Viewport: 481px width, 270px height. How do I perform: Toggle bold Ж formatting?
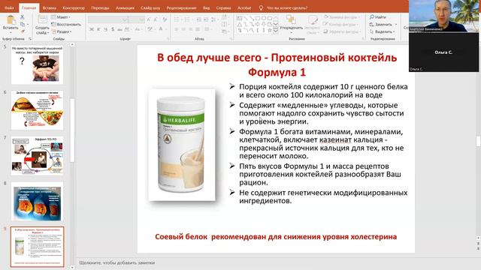coord(92,29)
